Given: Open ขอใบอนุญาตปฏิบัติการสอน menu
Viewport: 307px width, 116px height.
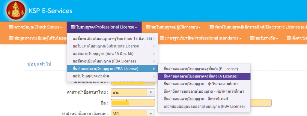Looking at the screenshot, I should pyautogui.click(x=173, y=27).
